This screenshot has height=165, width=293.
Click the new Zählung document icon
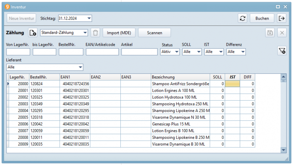point(33,33)
